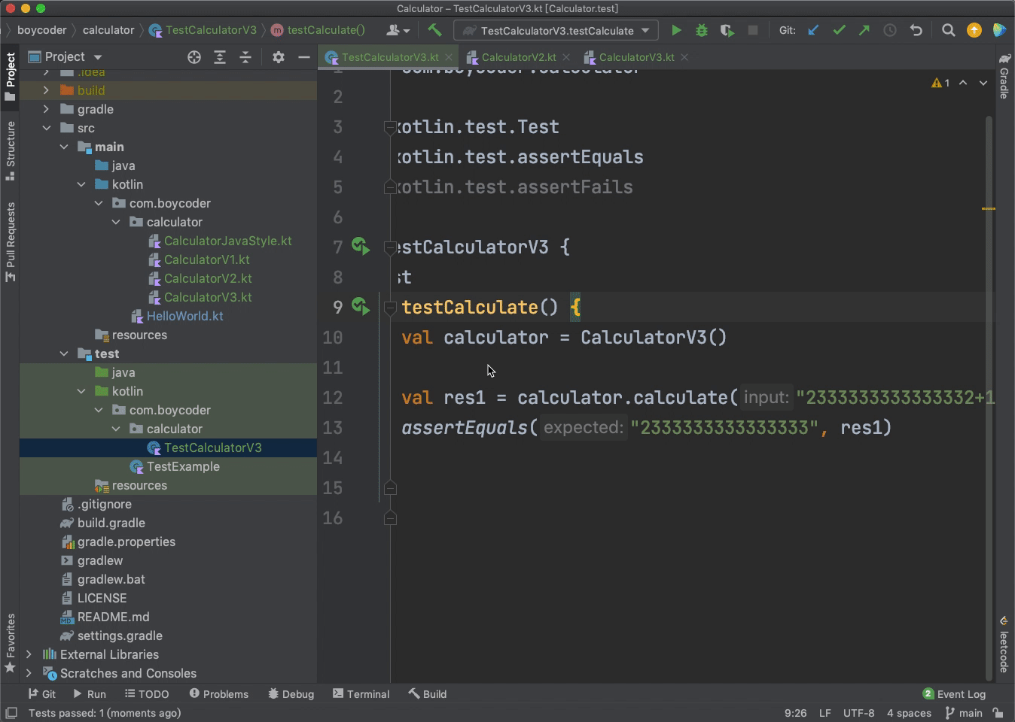The image size is (1015, 722).
Task: Go to previous highlighted error arrow
Action: [x=963, y=83]
